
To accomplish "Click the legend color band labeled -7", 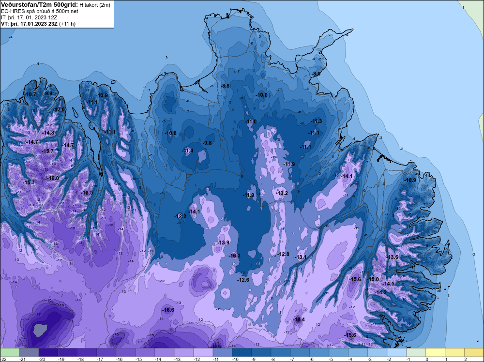I will click(300, 352).
